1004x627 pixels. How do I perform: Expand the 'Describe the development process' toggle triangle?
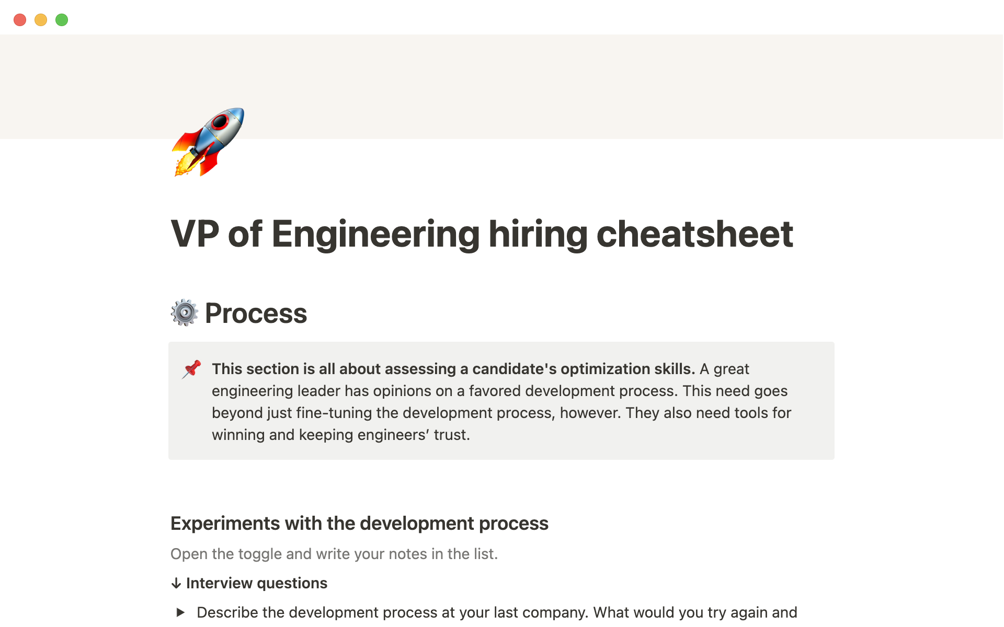click(x=181, y=612)
